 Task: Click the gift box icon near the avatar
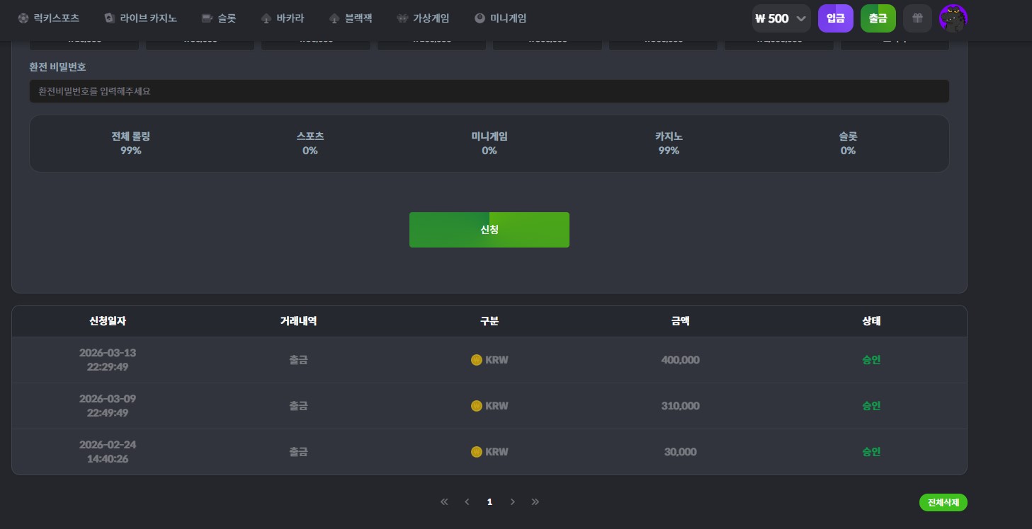(917, 18)
